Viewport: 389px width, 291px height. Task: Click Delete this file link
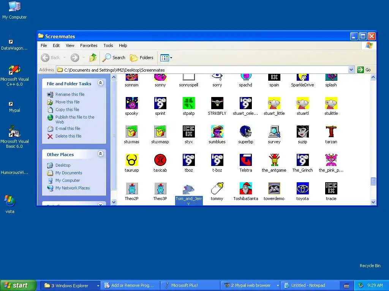(x=68, y=136)
